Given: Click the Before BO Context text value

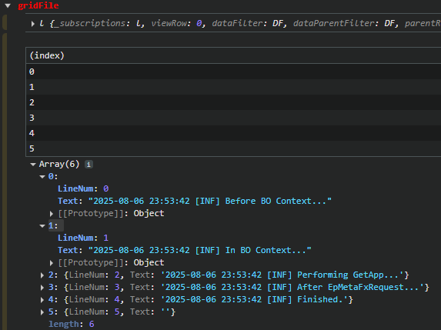Looking at the screenshot, I should click(x=210, y=202).
